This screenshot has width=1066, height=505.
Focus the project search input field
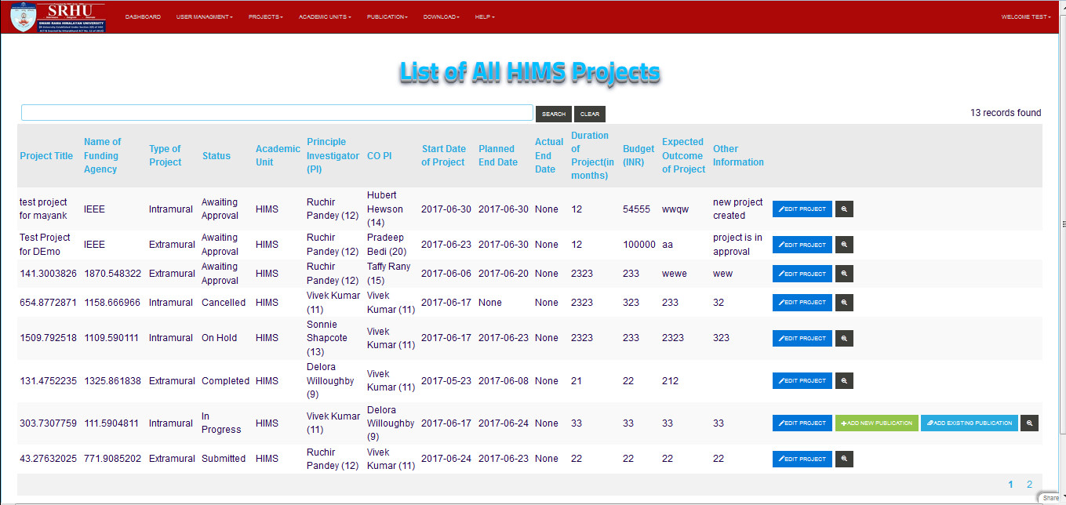coord(277,113)
